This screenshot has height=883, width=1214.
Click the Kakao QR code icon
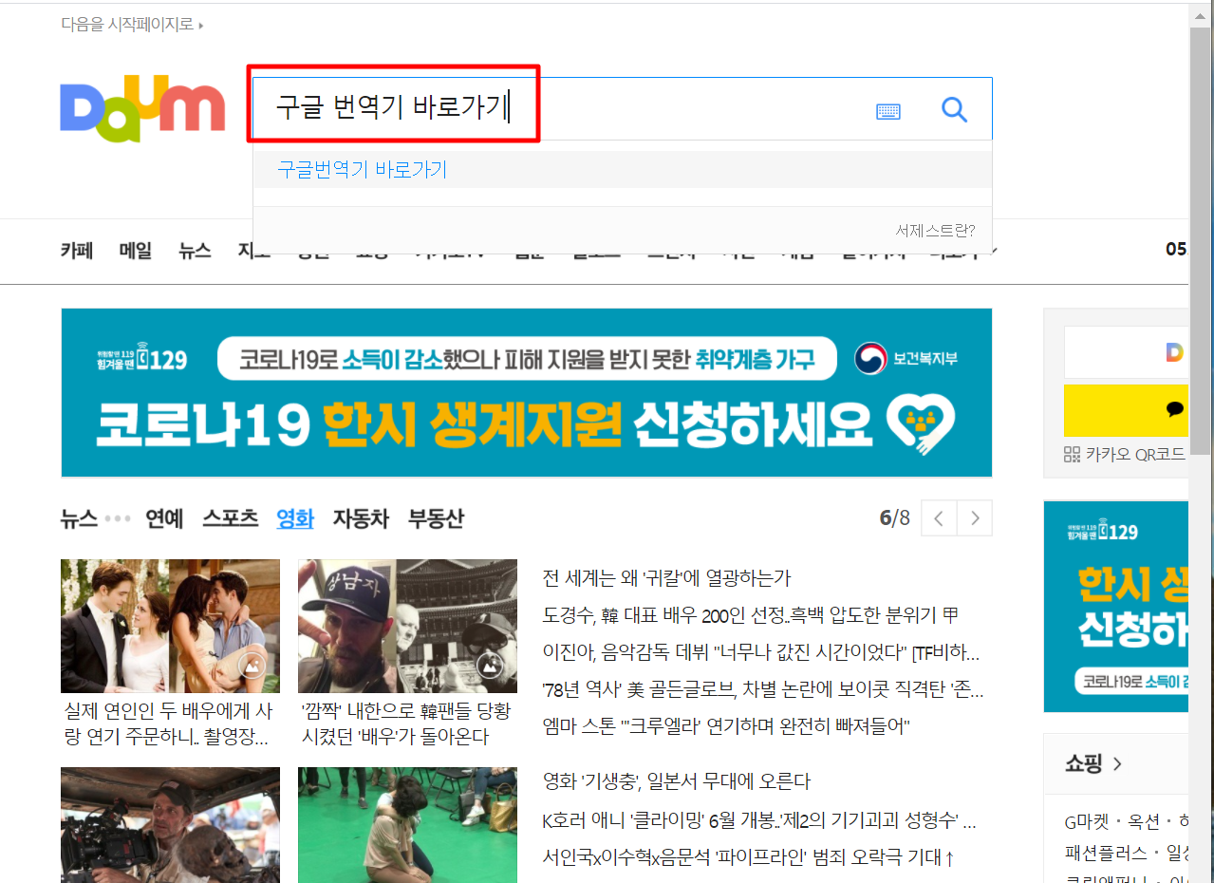(1073, 454)
